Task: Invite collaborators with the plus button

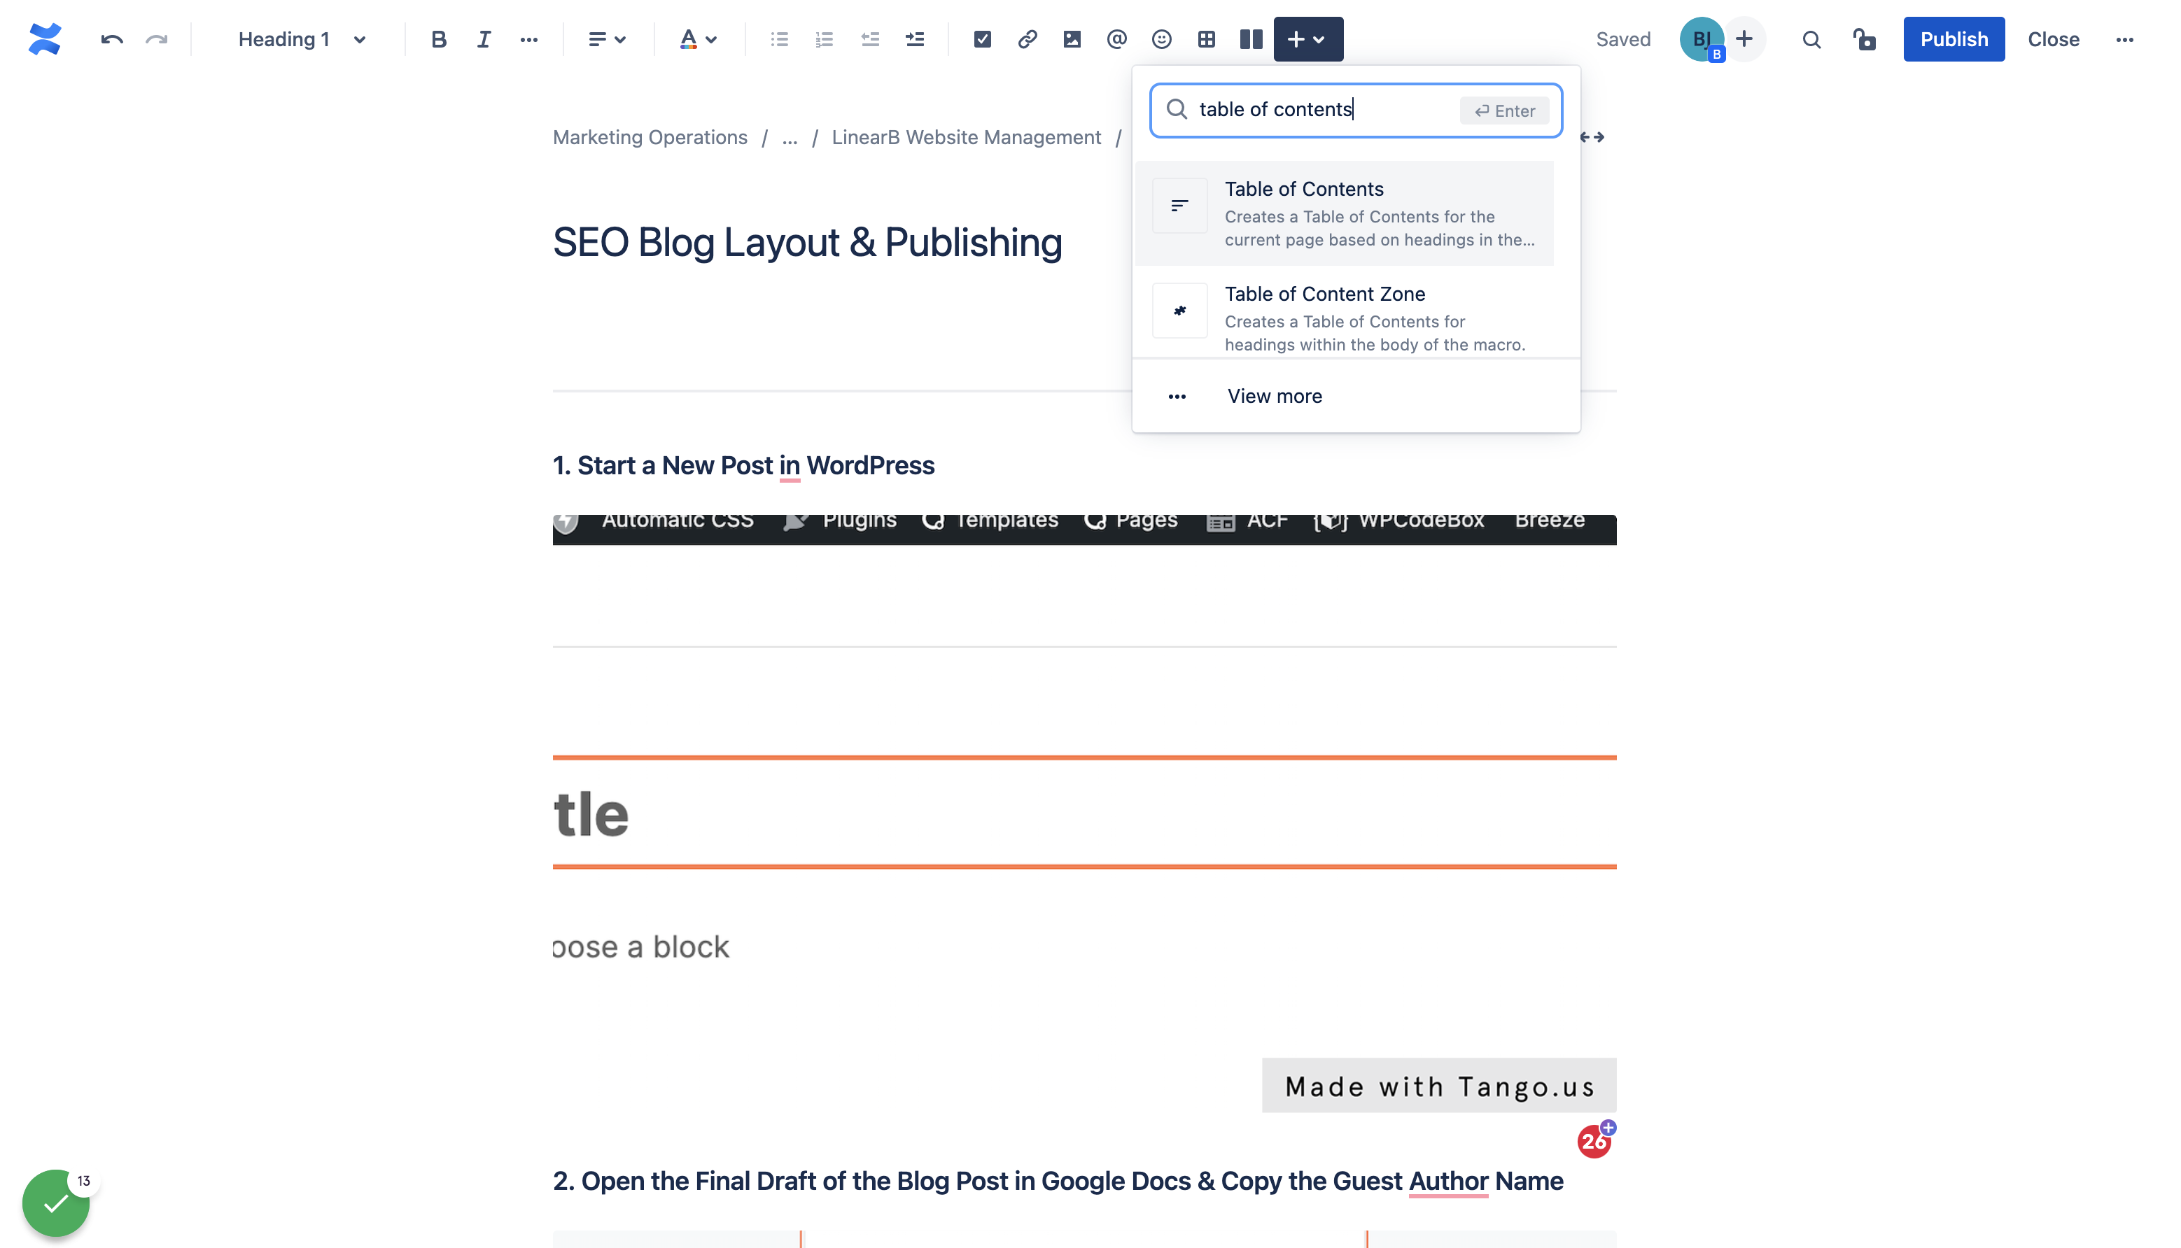Action: click(1744, 39)
